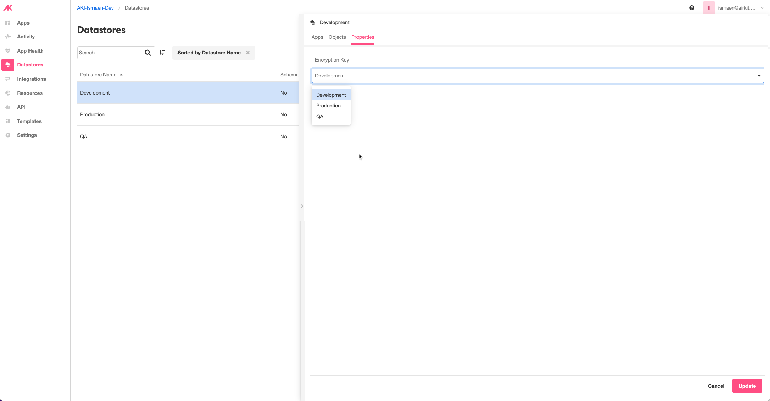
Task: Click the Update button
Action: (747, 386)
